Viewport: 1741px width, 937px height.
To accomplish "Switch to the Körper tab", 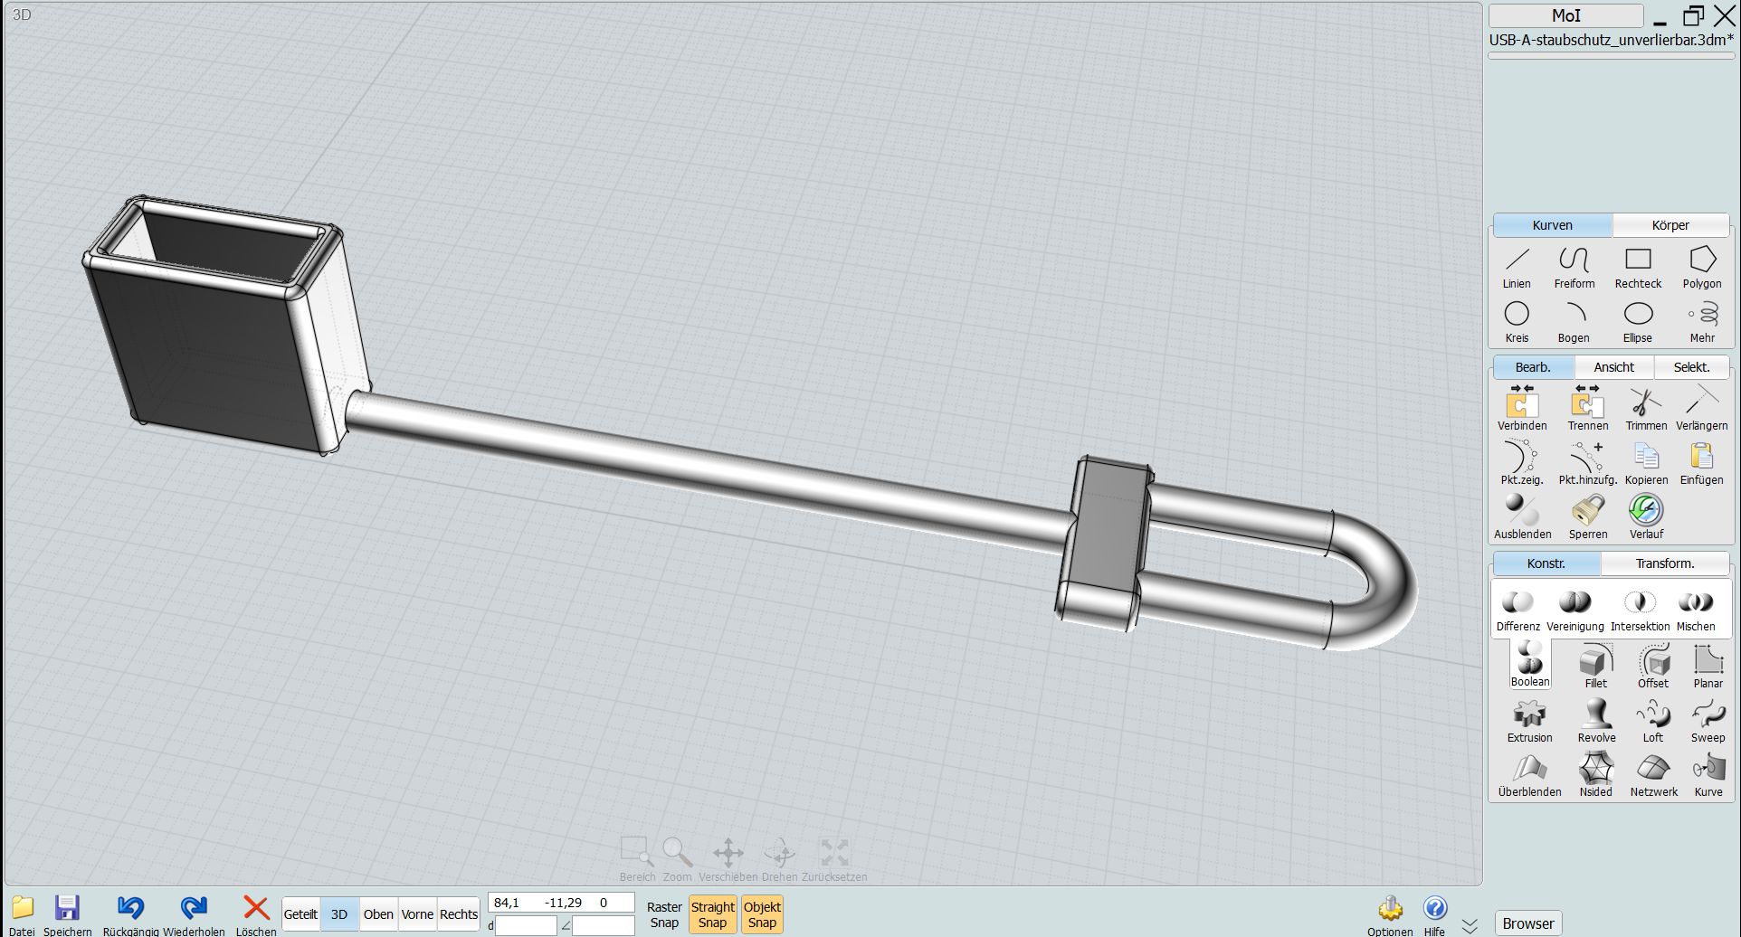I will point(1670,225).
